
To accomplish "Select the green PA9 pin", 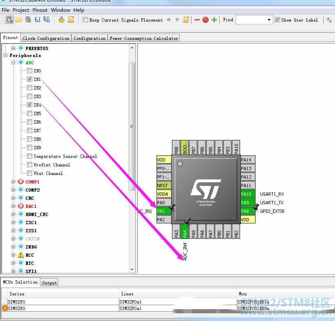I will click(248, 203).
